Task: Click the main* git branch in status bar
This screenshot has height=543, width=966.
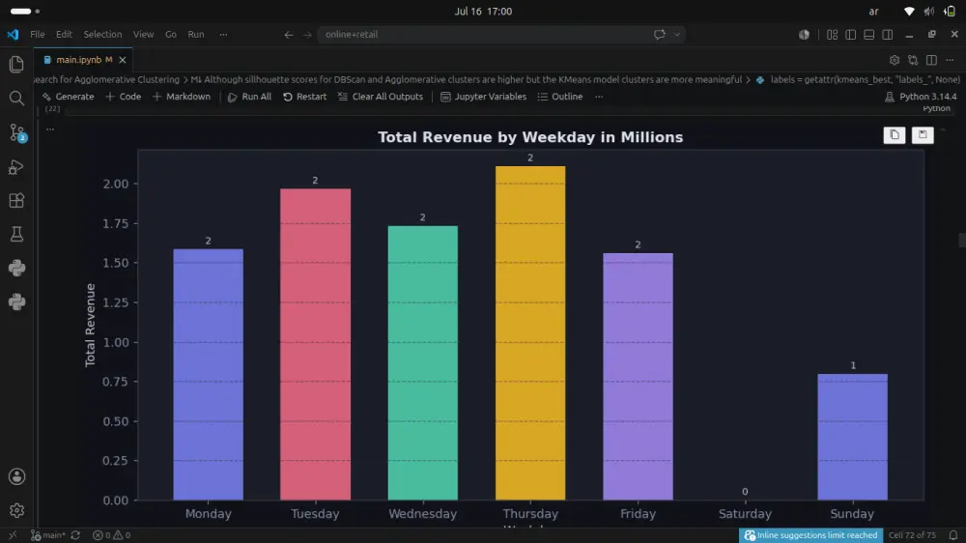Action: pyautogui.click(x=48, y=535)
